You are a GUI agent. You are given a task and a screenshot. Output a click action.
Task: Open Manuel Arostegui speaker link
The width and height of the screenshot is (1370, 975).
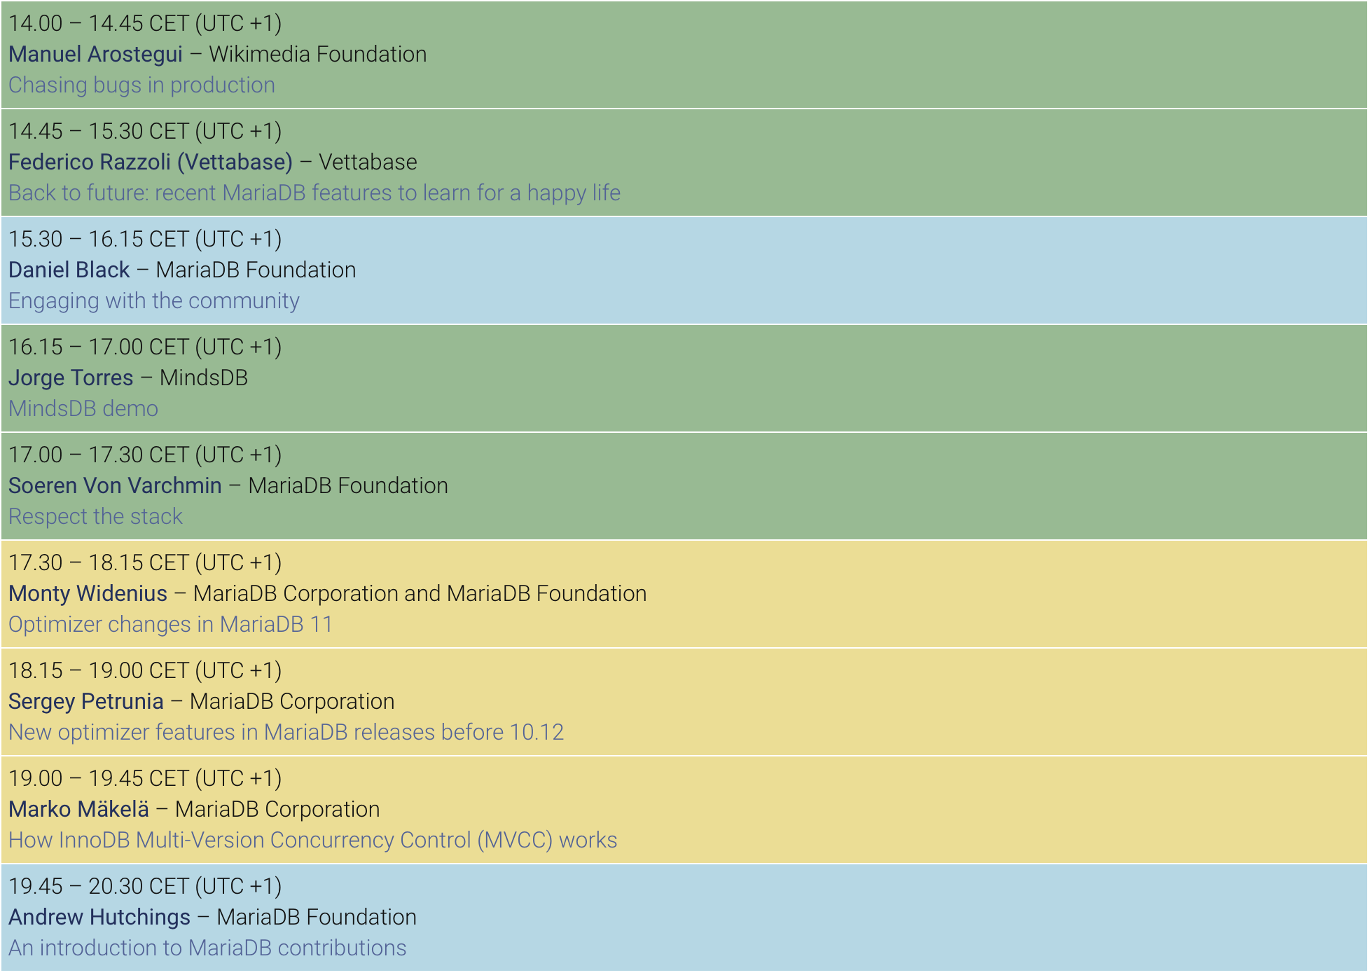[95, 55]
